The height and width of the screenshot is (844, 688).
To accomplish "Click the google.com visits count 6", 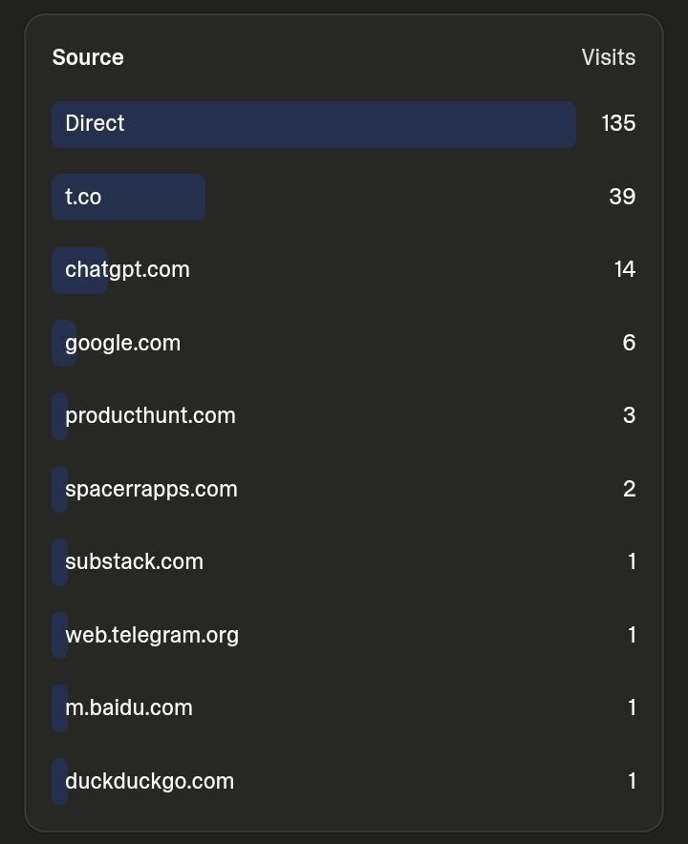I will (x=630, y=343).
